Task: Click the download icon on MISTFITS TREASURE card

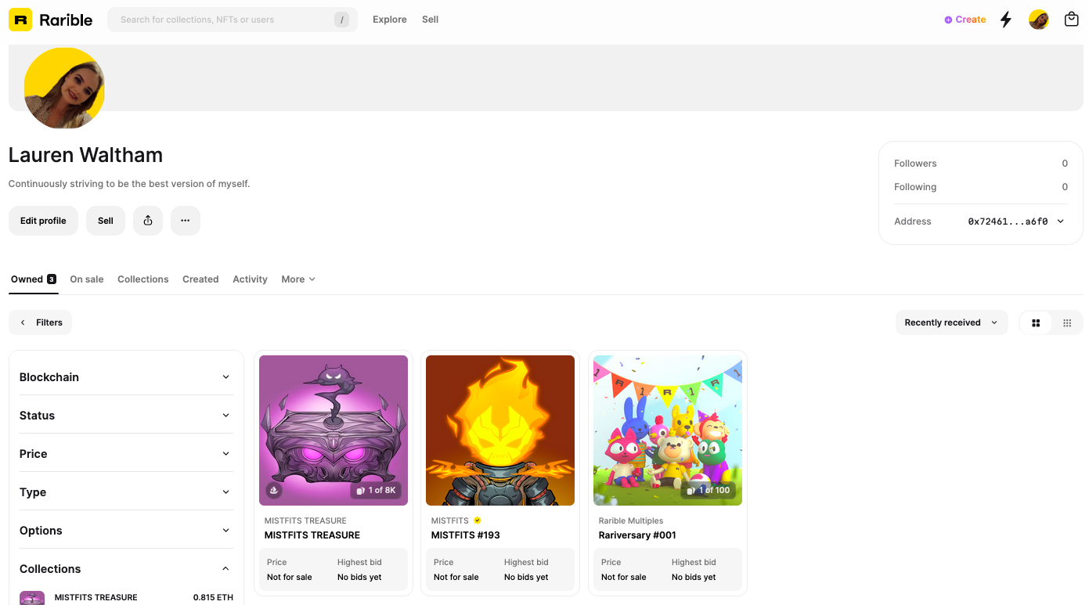Action: (273, 489)
